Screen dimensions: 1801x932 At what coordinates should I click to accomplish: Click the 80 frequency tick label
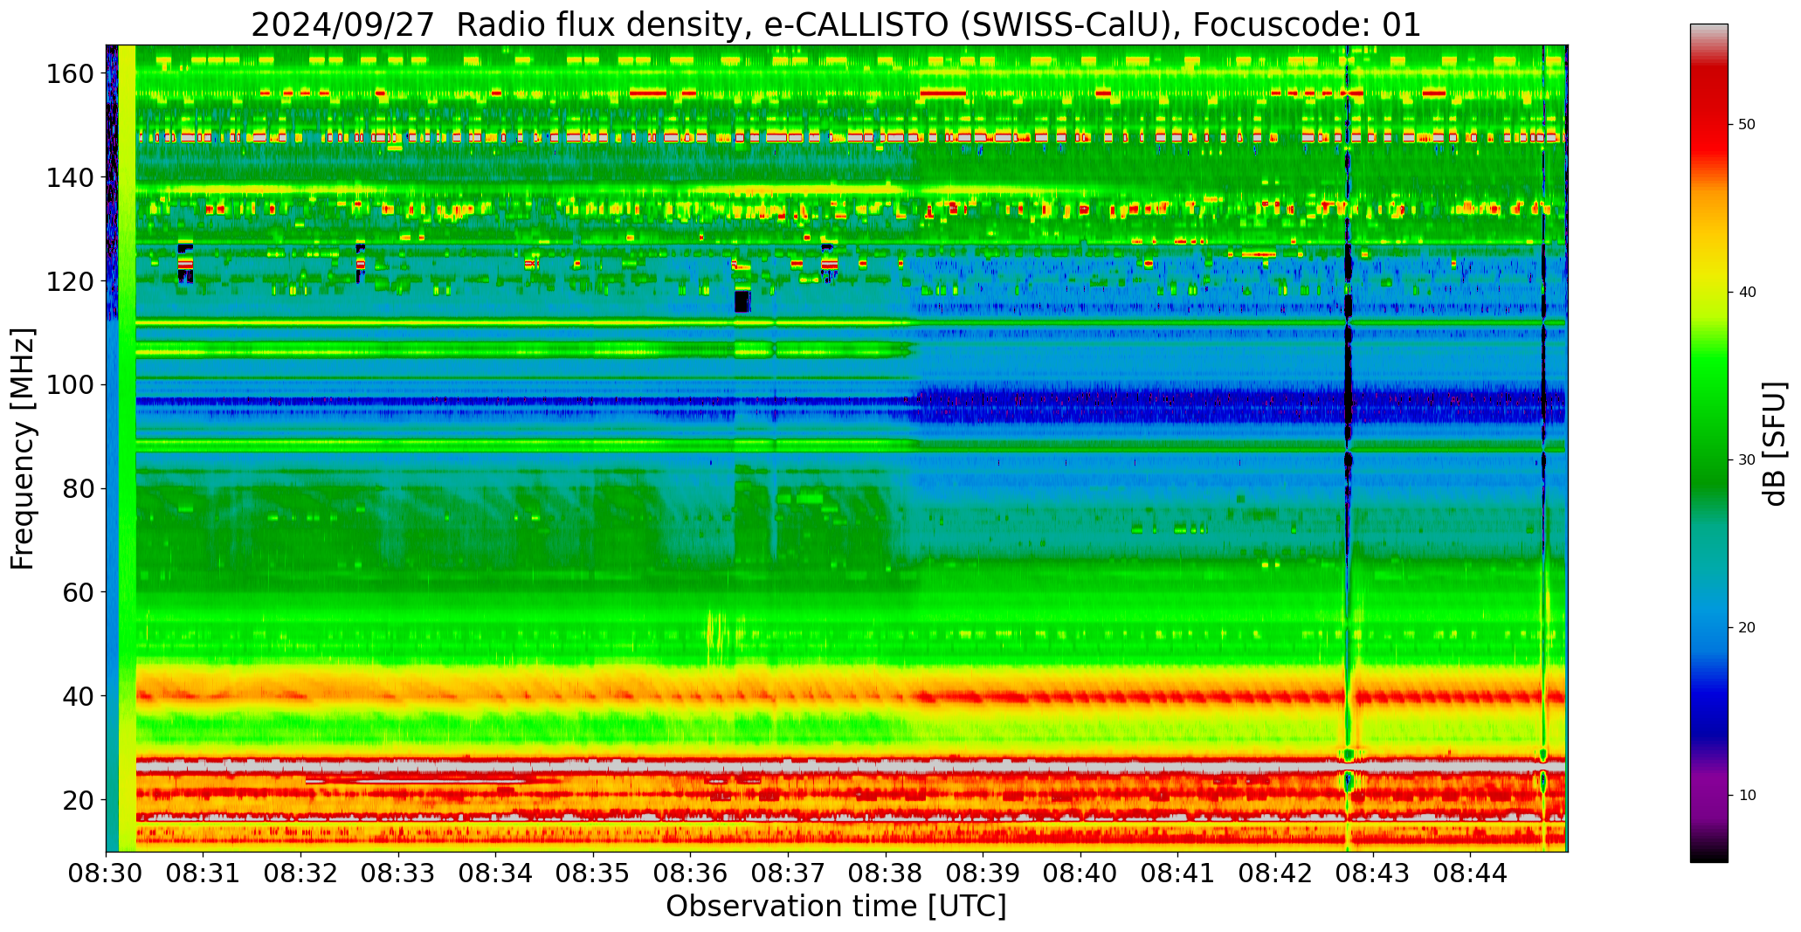click(79, 489)
